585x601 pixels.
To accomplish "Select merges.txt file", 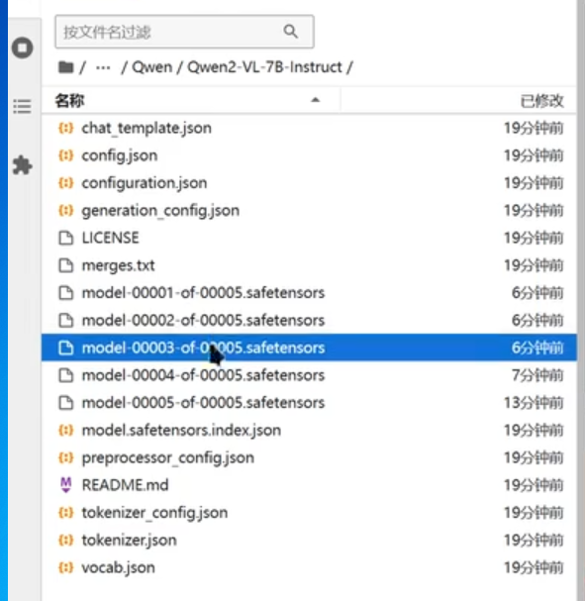I will [309, 265].
